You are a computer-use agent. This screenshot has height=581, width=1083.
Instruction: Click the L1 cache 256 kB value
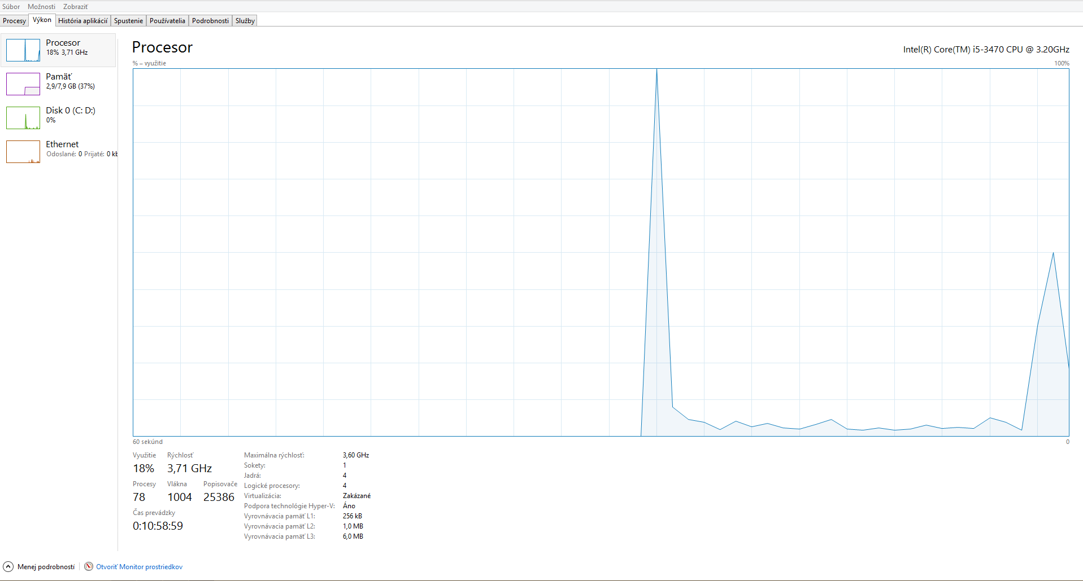(x=353, y=516)
